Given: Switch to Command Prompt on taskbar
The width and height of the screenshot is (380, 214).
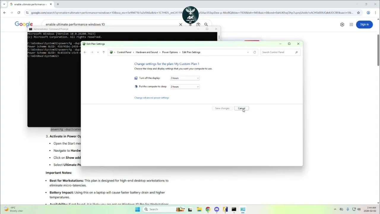Looking at the screenshot, I should pos(234,209).
